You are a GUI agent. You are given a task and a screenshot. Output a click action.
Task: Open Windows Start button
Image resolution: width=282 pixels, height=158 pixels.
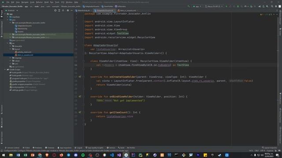[4, 155]
